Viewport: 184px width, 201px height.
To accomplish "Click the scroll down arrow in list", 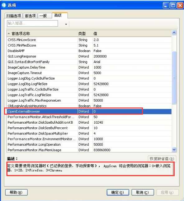I will point(174,149).
